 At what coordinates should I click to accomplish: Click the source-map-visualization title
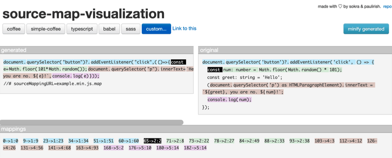[x=84, y=14]
